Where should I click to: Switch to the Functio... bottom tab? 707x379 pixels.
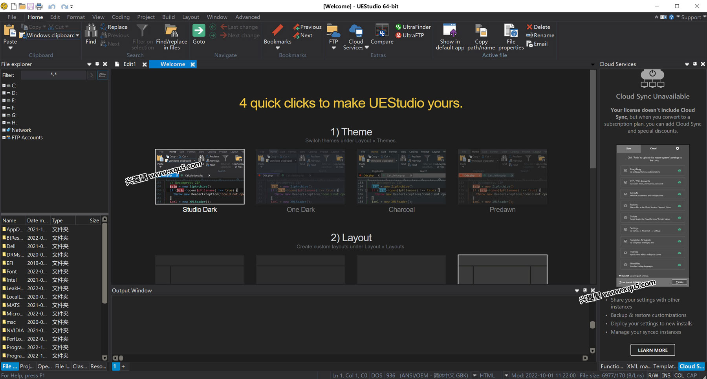pos(612,366)
